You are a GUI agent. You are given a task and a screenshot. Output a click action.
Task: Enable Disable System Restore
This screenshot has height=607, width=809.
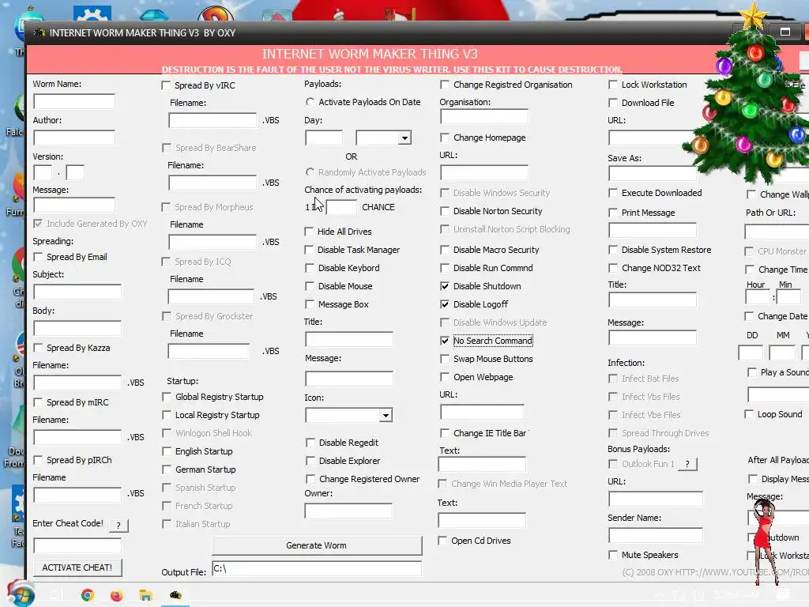coord(613,250)
